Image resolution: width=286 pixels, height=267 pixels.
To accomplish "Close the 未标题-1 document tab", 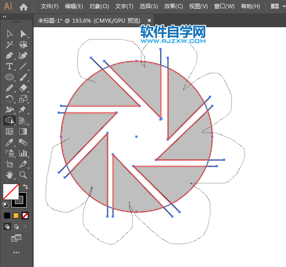I will tap(148, 20).
